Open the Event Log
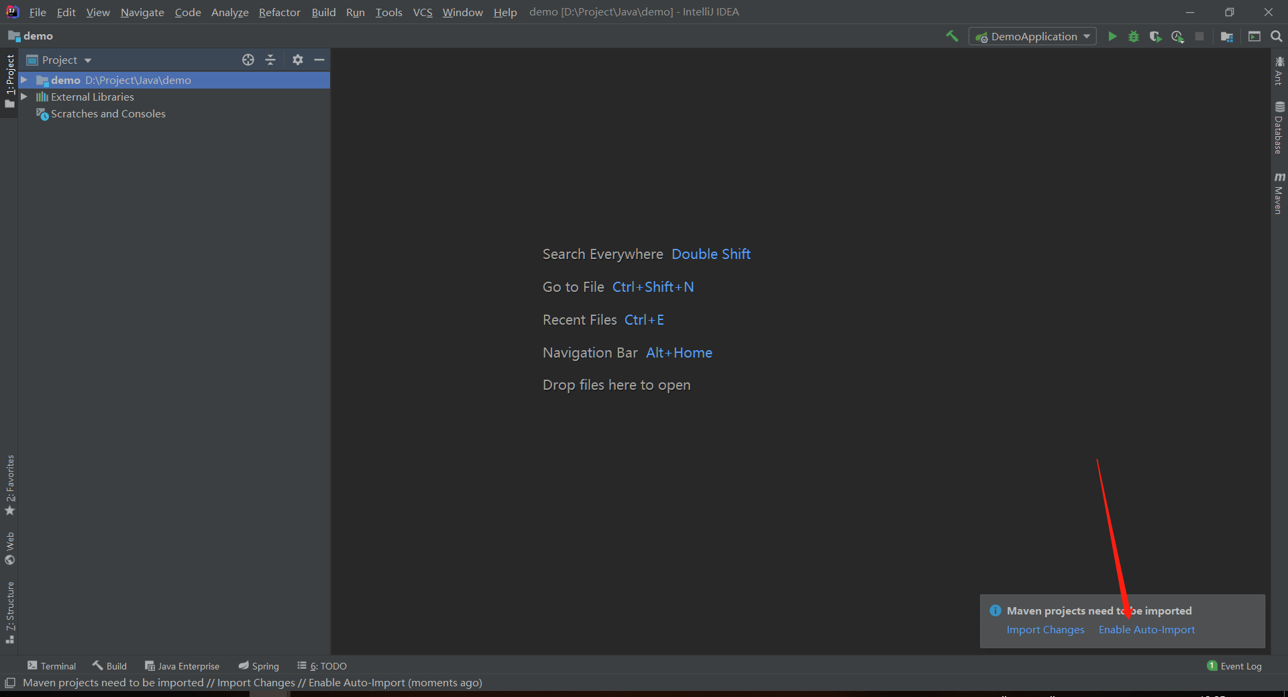1288x697 pixels. tap(1234, 666)
